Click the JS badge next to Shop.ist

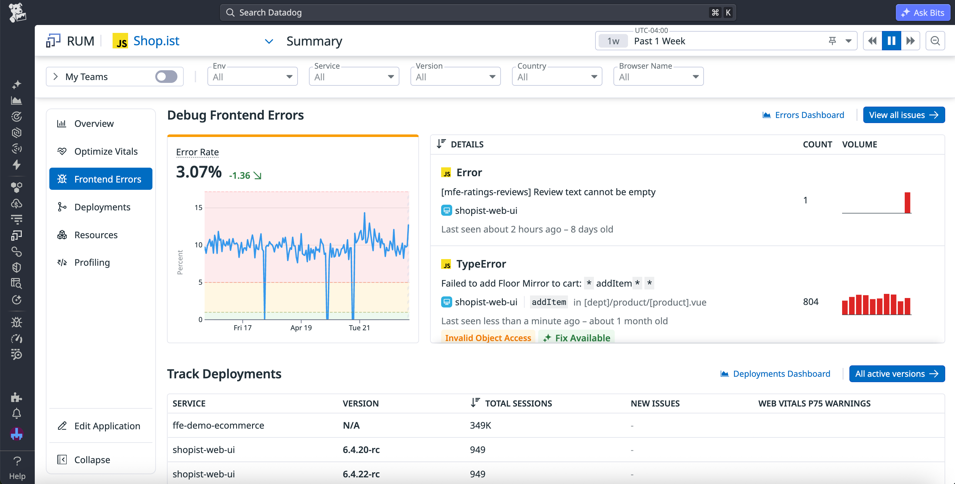120,41
